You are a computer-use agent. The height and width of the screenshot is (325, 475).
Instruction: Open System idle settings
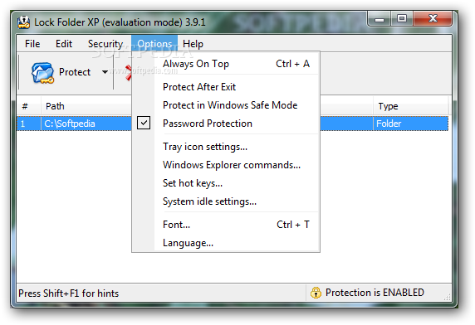coord(226,201)
